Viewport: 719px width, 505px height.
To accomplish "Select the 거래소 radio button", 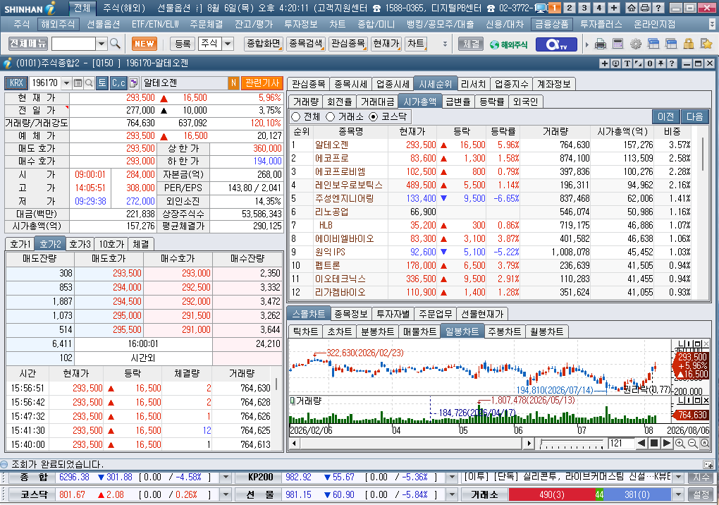I will [x=330, y=117].
